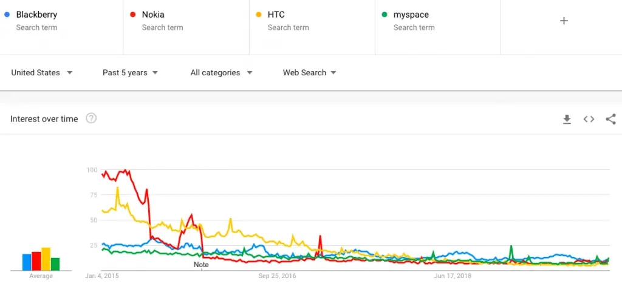Select the green myspace color dot

(x=384, y=15)
